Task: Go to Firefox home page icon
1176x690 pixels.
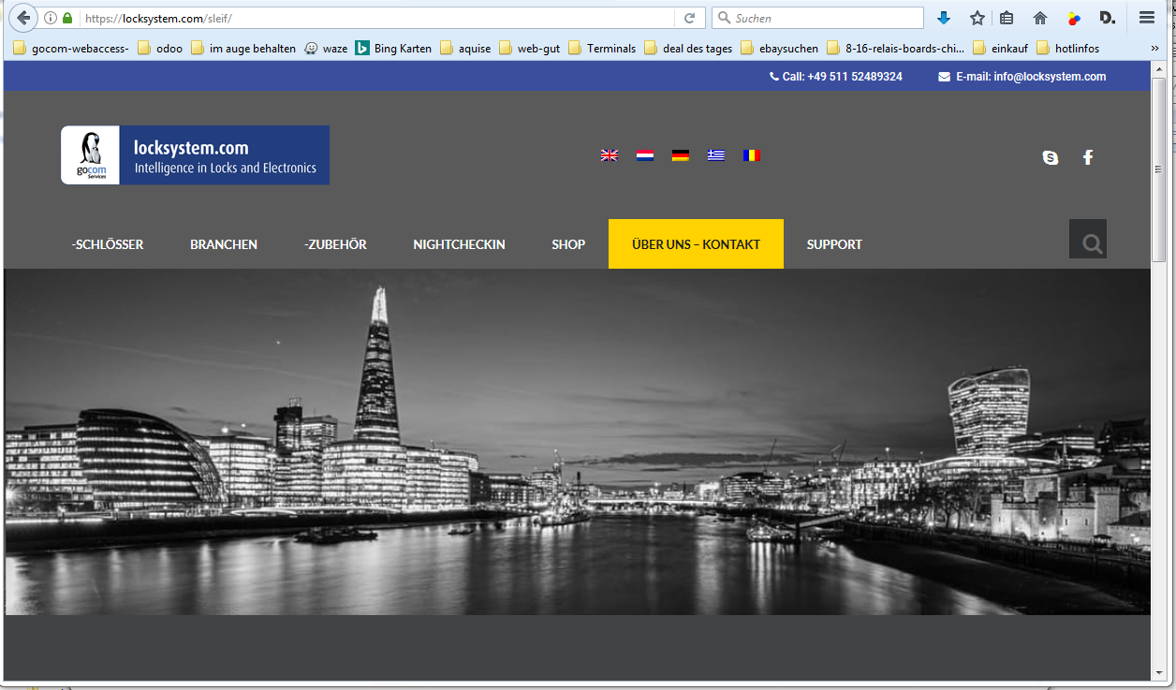Action: point(1040,18)
